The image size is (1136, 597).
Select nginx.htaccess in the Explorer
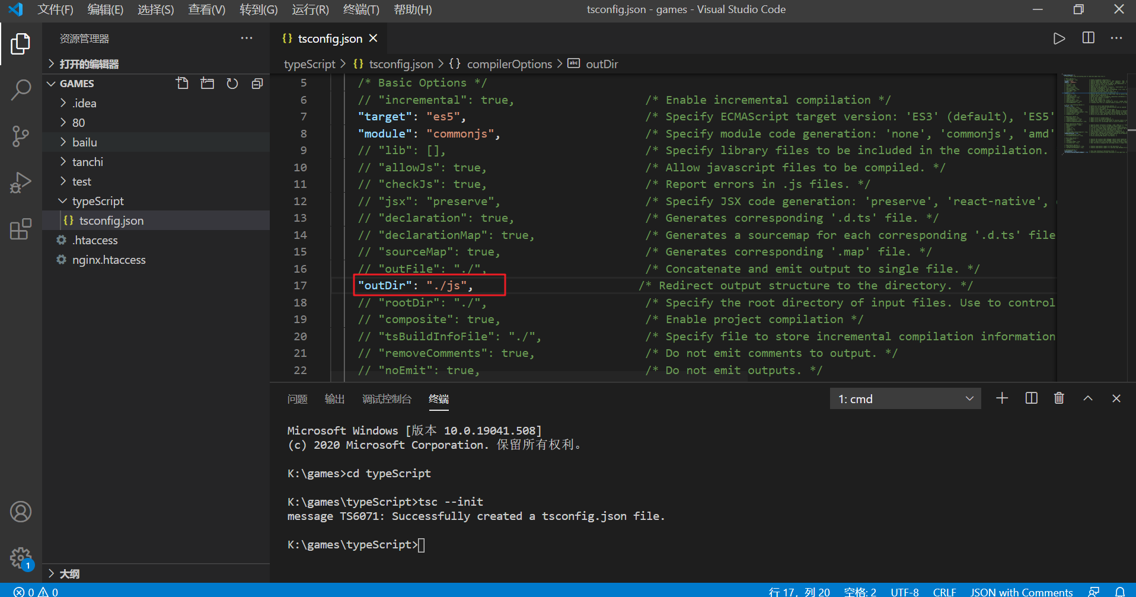[109, 259]
